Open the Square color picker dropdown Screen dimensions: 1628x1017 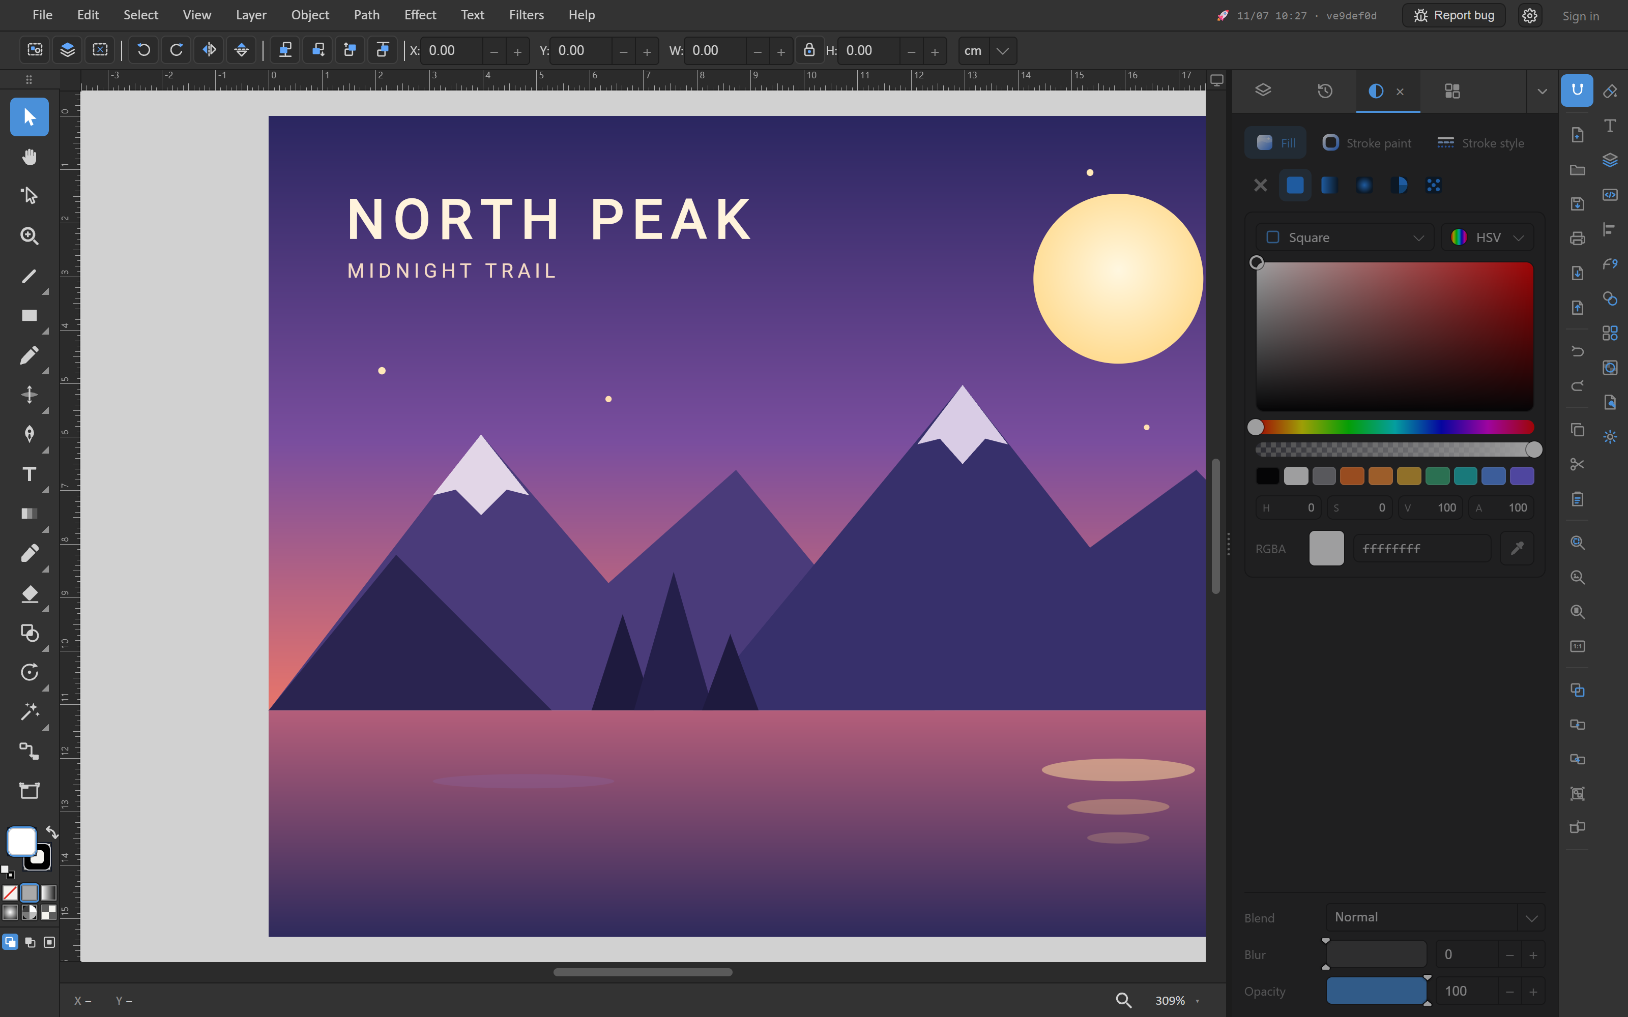[x=1345, y=237]
